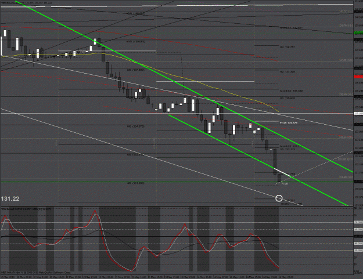Image resolution: width=363 pixels, height=279 pixels.
Task: Click the Month S2: 136.339 label
Action: (x=291, y=91)
